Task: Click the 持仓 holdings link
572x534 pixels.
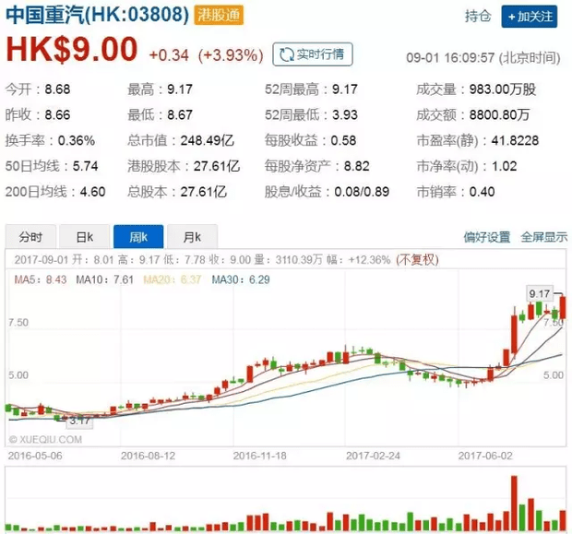Action: (478, 17)
